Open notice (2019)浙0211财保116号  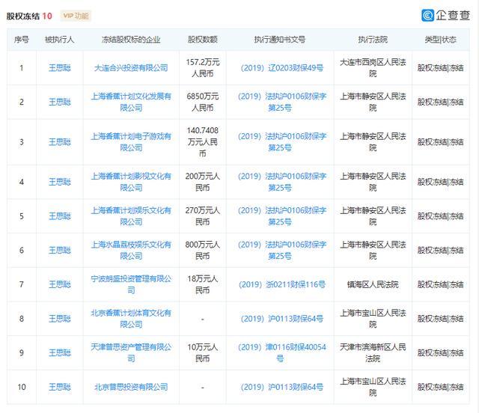[x=281, y=284]
